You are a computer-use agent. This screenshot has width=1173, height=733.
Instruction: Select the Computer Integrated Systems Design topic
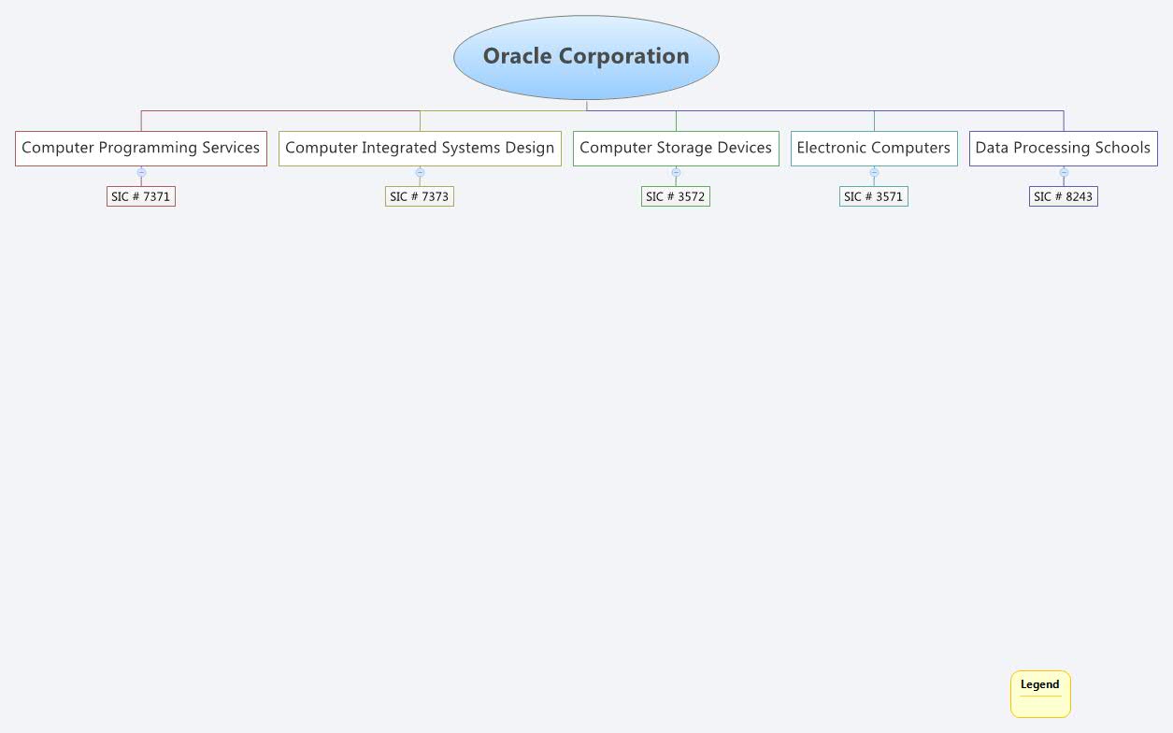(x=420, y=148)
